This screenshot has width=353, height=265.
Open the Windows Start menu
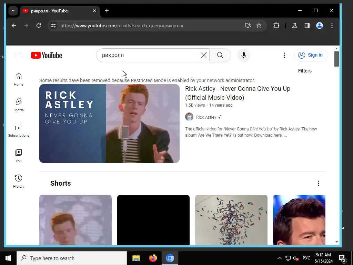tap(8, 258)
